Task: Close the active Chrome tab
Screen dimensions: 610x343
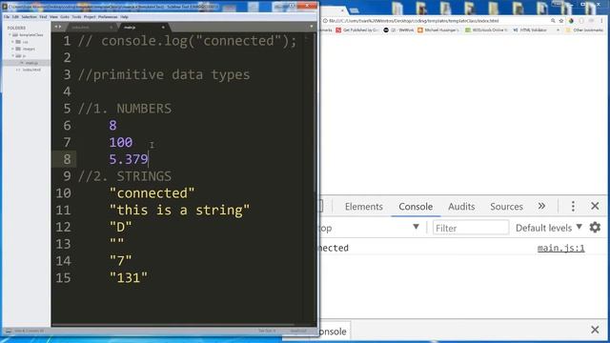Action: pyautogui.click(x=342, y=10)
